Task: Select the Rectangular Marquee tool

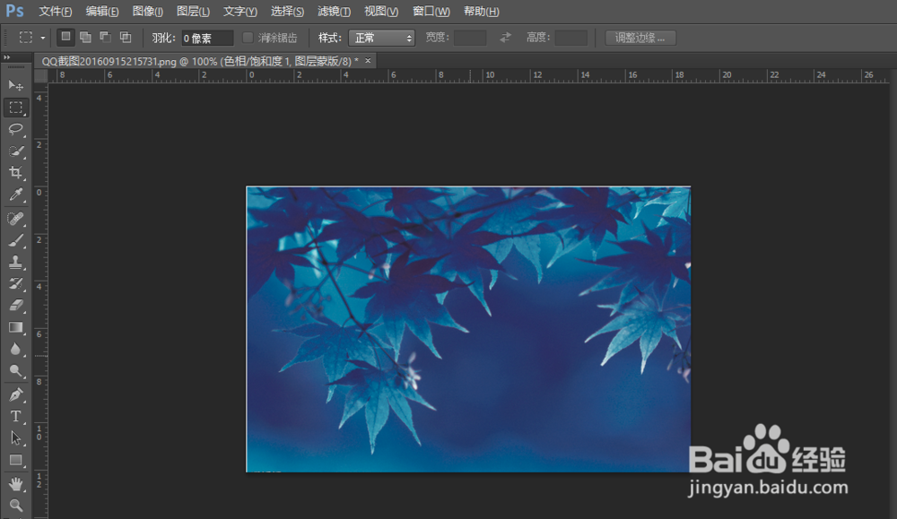Action: (15, 108)
